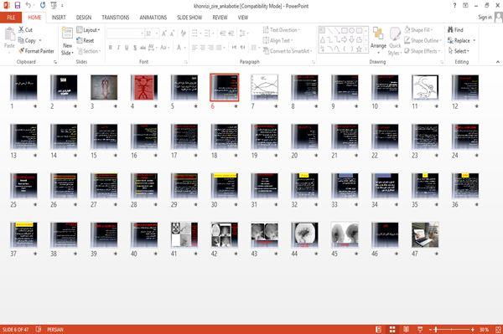Click the Cut scissors command

pyautogui.click(x=25, y=30)
